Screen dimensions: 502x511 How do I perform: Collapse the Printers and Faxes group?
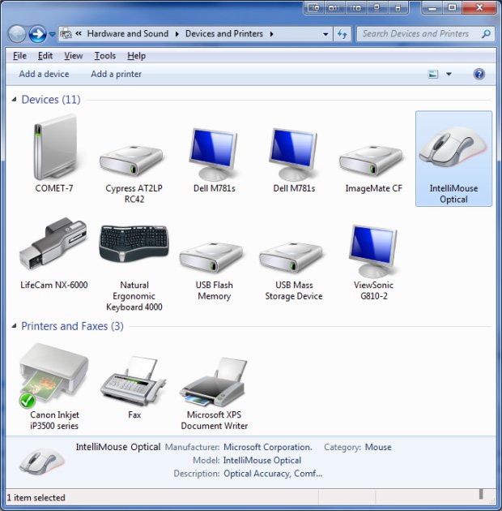14,326
